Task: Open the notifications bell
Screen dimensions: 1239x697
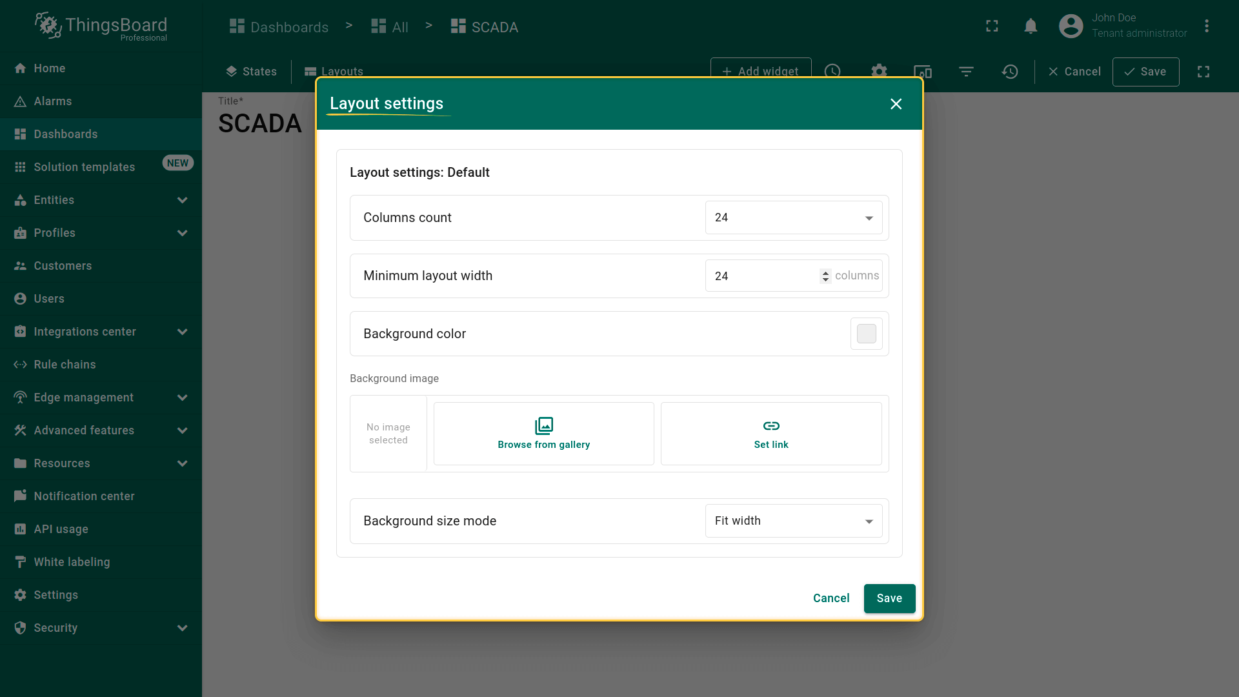Action: (1031, 26)
